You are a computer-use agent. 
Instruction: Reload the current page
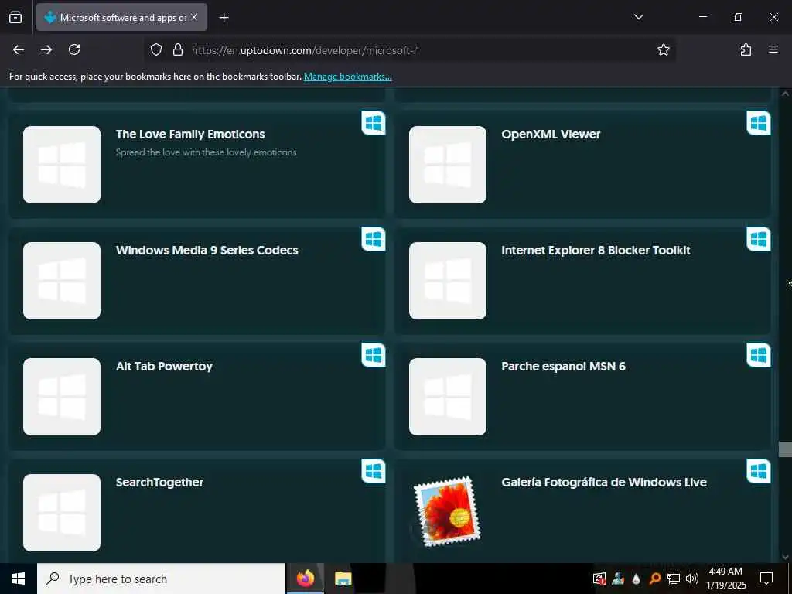click(74, 49)
